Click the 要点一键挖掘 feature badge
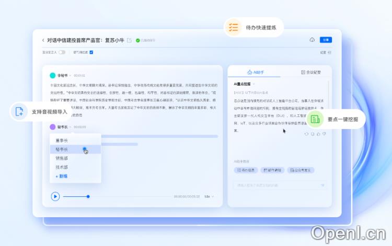This screenshot has width=392, height=246. [x=336, y=119]
